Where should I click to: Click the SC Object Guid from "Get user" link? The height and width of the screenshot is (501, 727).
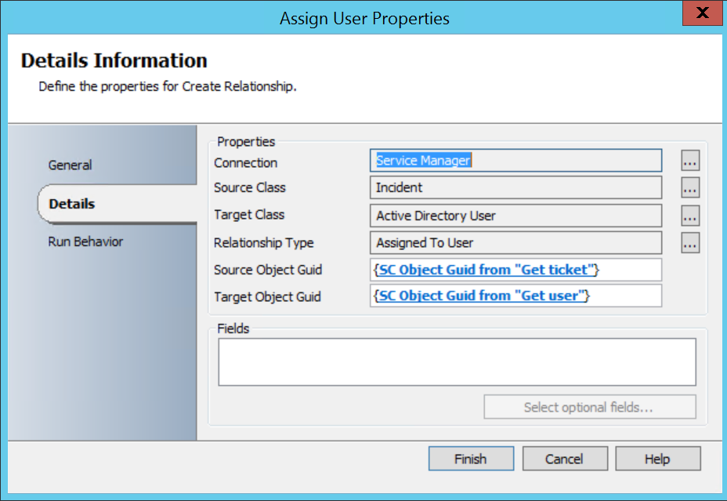tap(483, 296)
